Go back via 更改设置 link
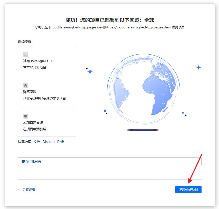This screenshot has width=219, height=209. click(x=29, y=190)
